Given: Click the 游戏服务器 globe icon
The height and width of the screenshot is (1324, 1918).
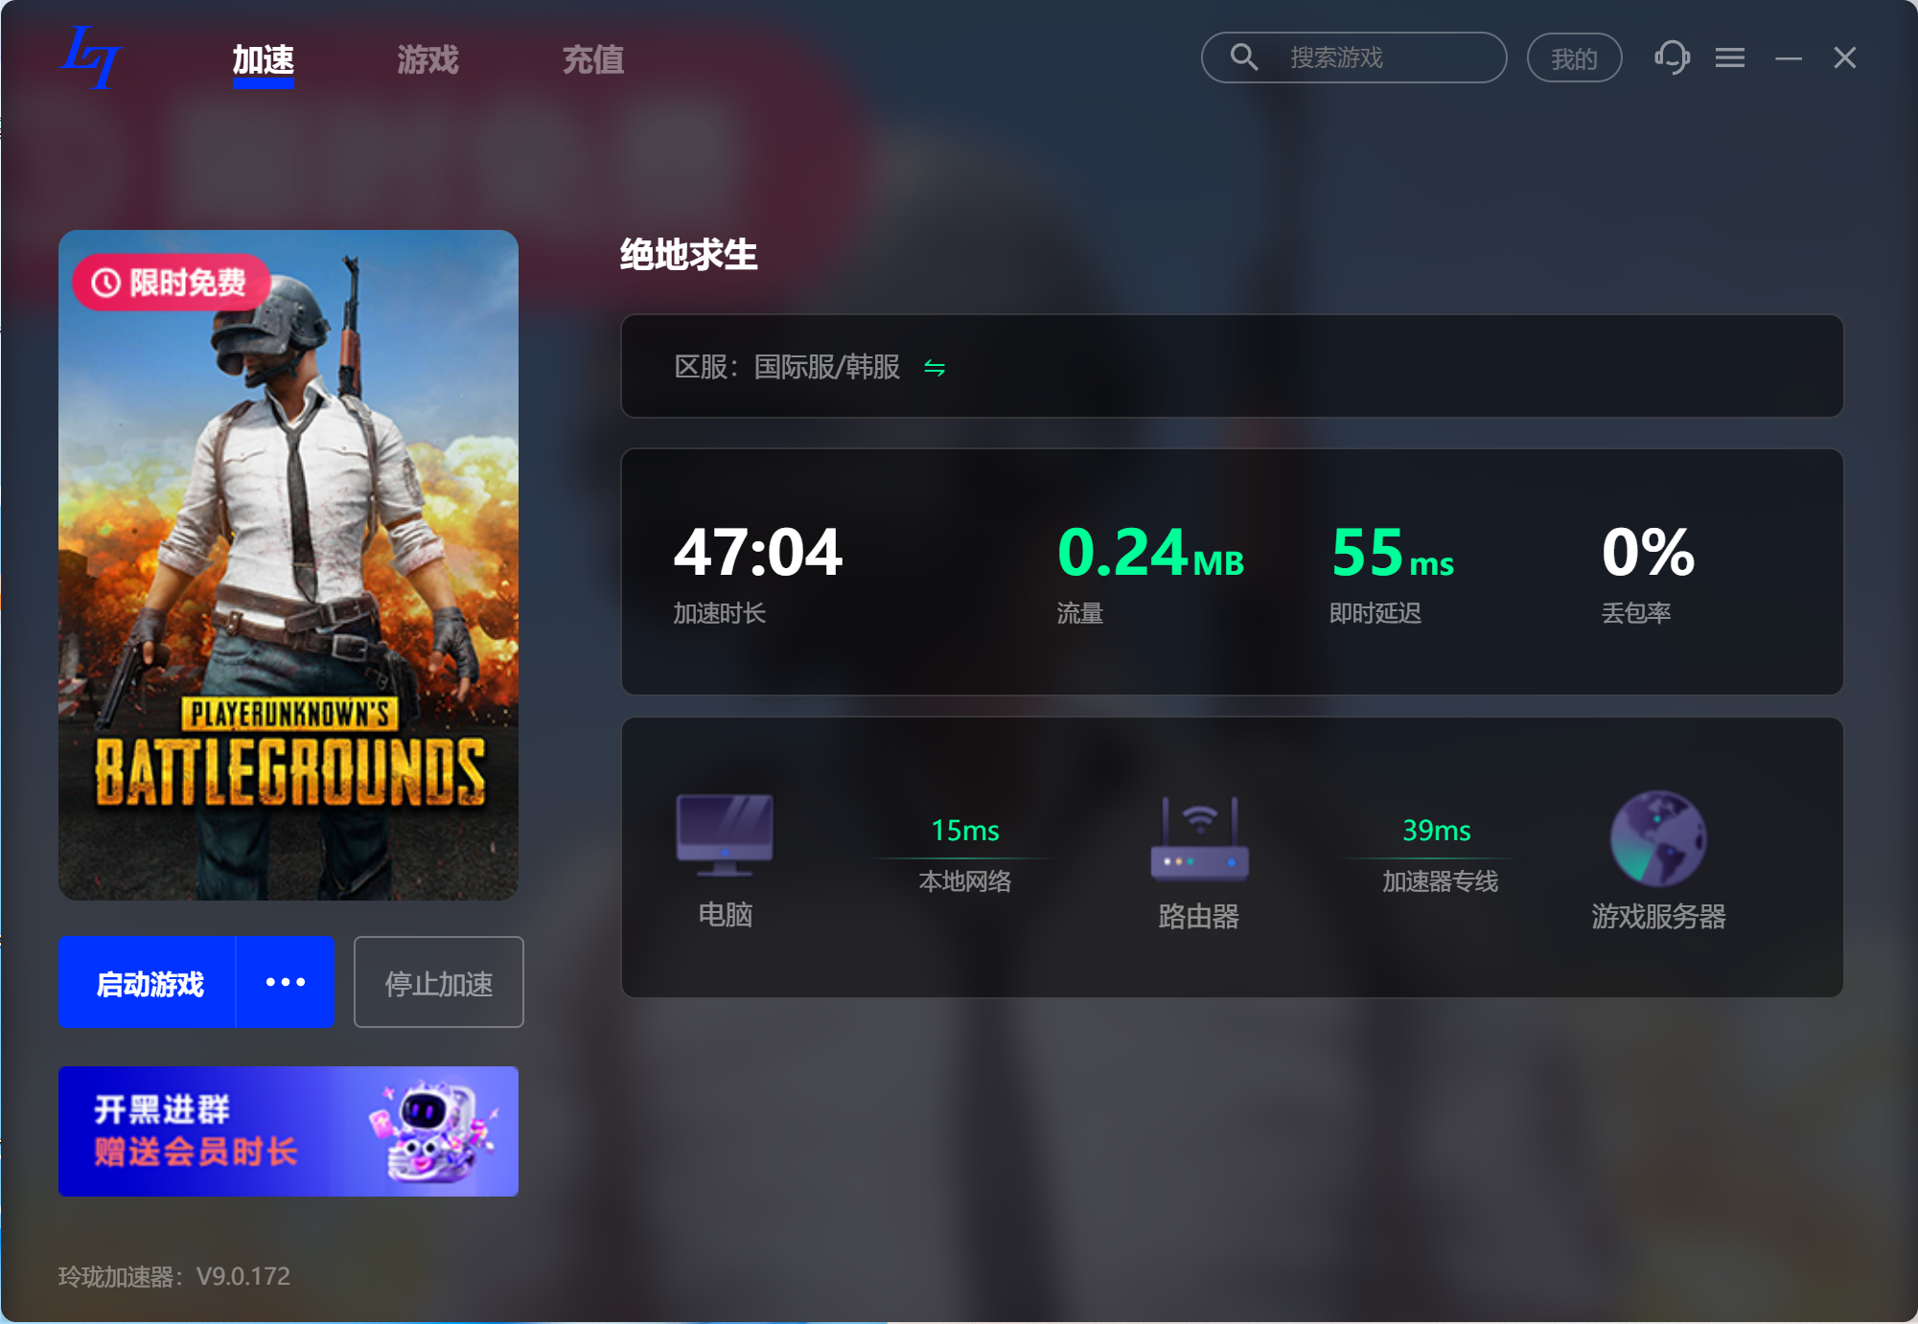Looking at the screenshot, I should click(1658, 839).
